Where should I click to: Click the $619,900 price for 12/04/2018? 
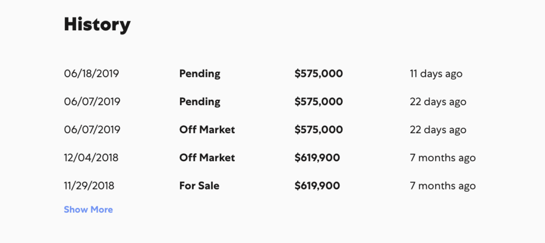tap(317, 158)
